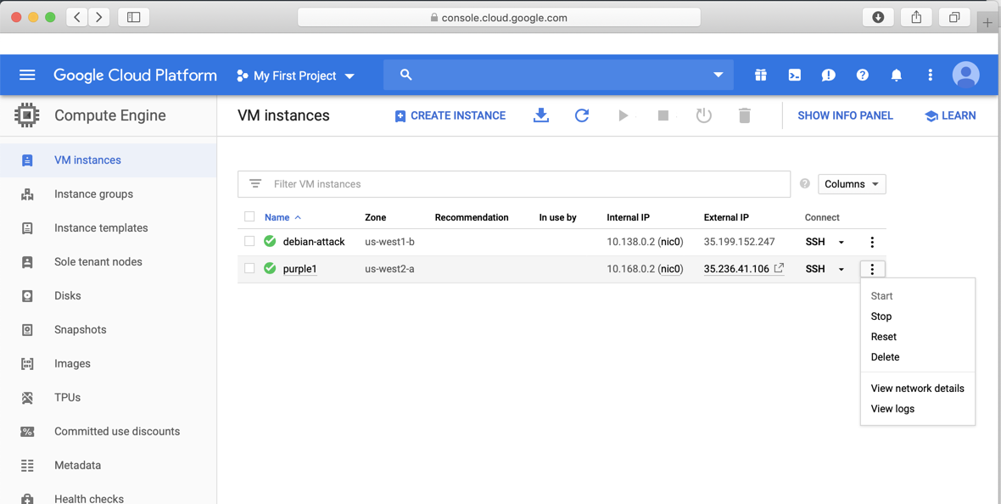Import instances with the download icon

(x=540, y=115)
